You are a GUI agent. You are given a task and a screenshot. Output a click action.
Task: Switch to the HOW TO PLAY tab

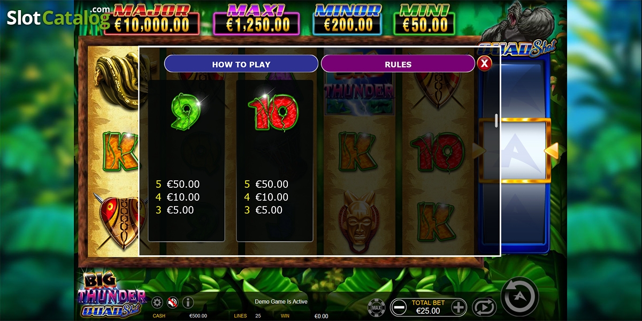(x=241, y=64)
